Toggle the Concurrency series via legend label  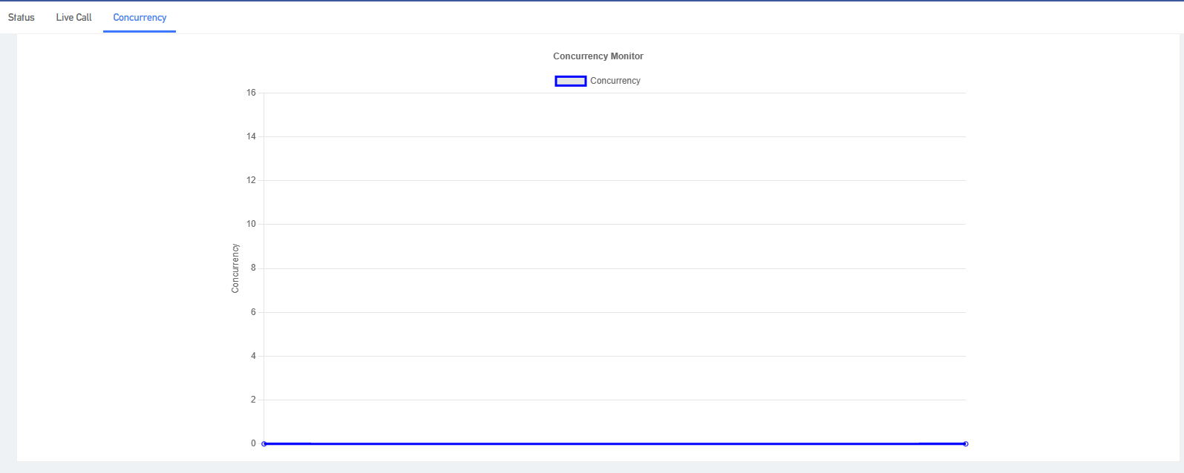(x=615, y=81)
